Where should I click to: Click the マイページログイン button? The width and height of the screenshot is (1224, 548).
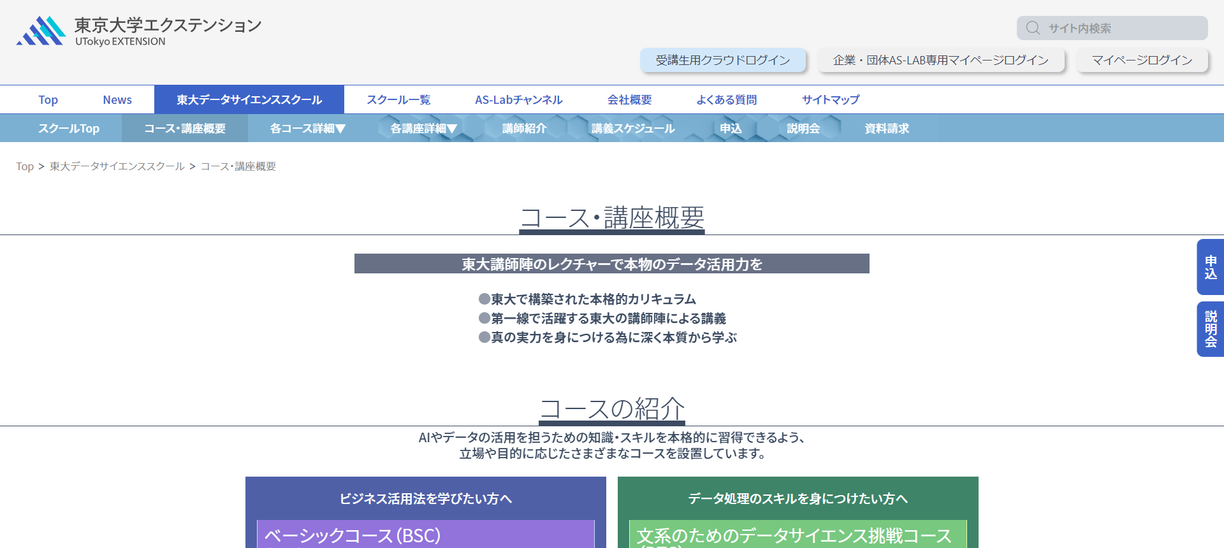tap(1142, 60)
